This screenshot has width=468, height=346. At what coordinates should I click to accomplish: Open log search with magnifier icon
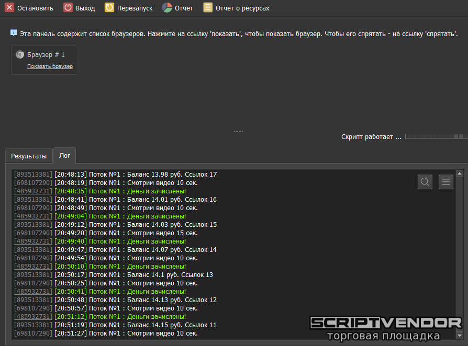pyautogui.click(x=425, y=182)
